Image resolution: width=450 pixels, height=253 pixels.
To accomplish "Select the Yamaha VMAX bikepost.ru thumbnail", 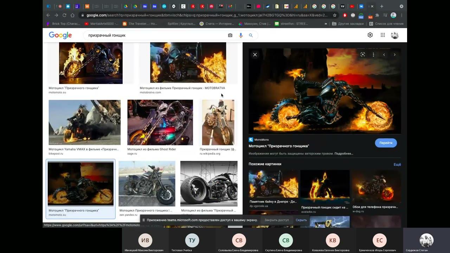I will point(84,122).
